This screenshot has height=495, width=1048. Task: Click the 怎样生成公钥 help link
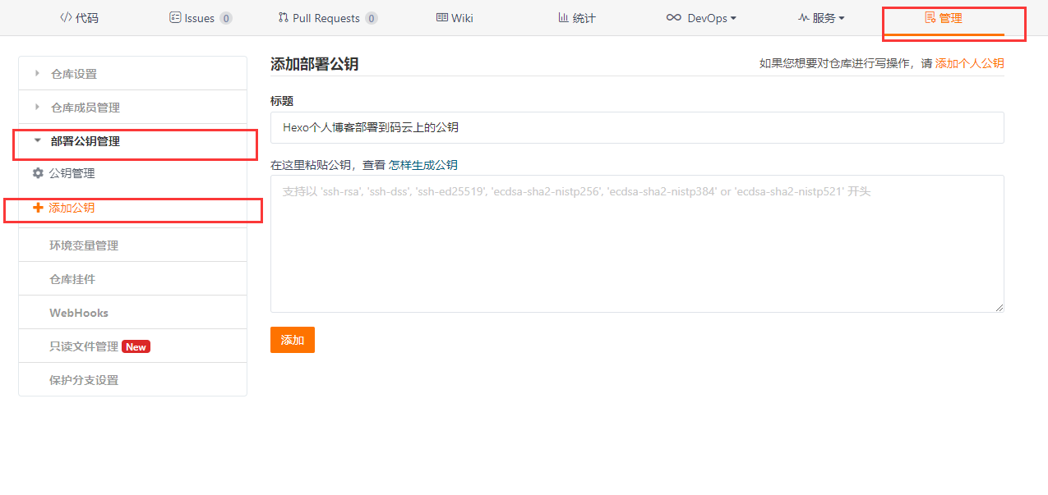tap(422, 165)
